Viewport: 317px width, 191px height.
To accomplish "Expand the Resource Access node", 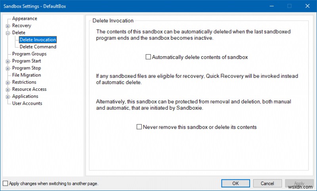I will click(x=8, y=90).
